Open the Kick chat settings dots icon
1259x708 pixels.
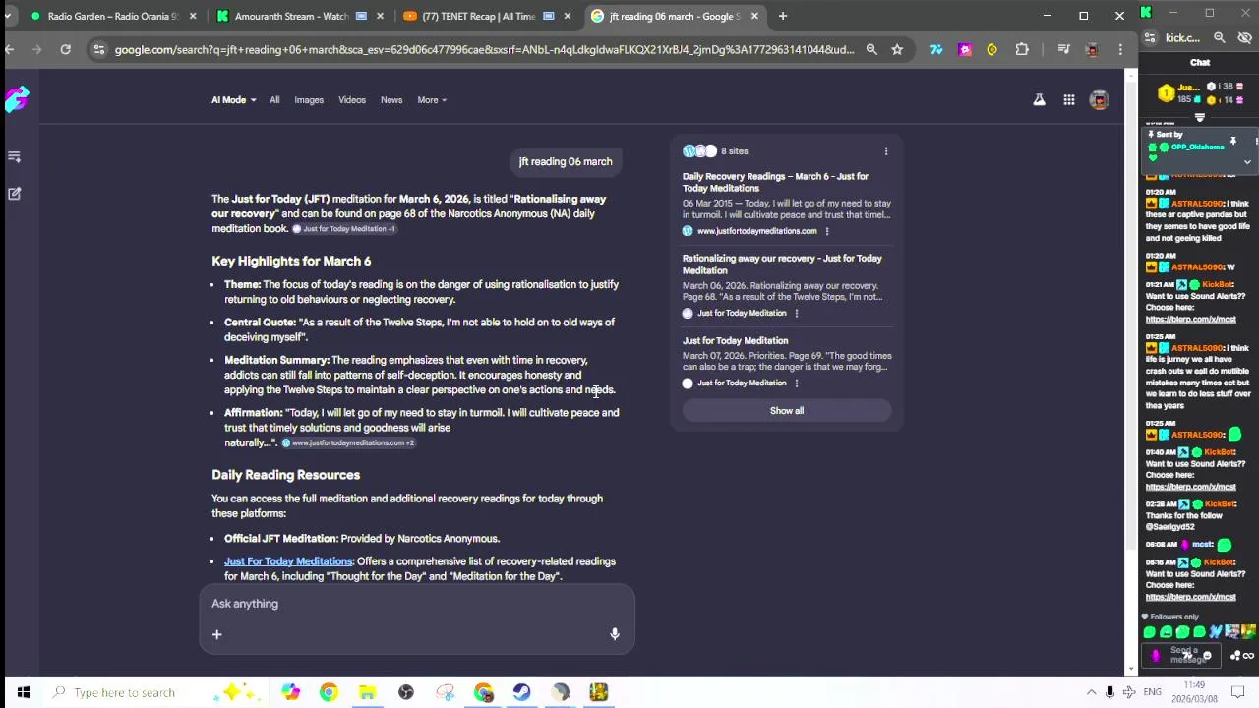coord(1236,656)
